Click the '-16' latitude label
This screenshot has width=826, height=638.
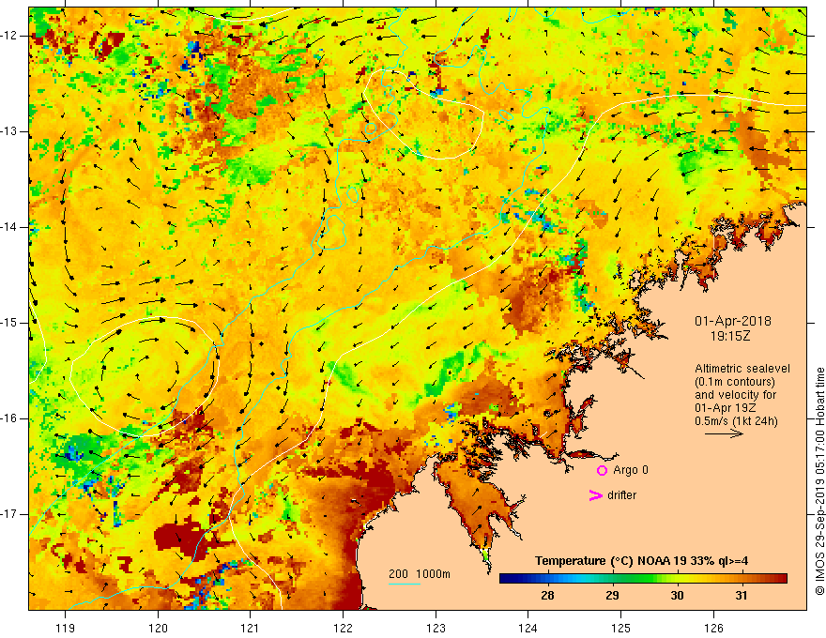tap(9, 418)
